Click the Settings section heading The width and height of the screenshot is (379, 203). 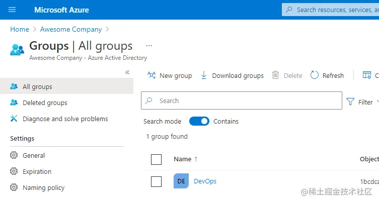[22, 138]
